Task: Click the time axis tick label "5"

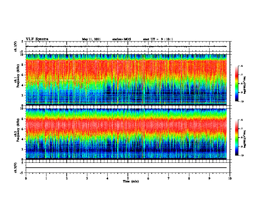Action: pyautogui.click(x=128, y=178)
